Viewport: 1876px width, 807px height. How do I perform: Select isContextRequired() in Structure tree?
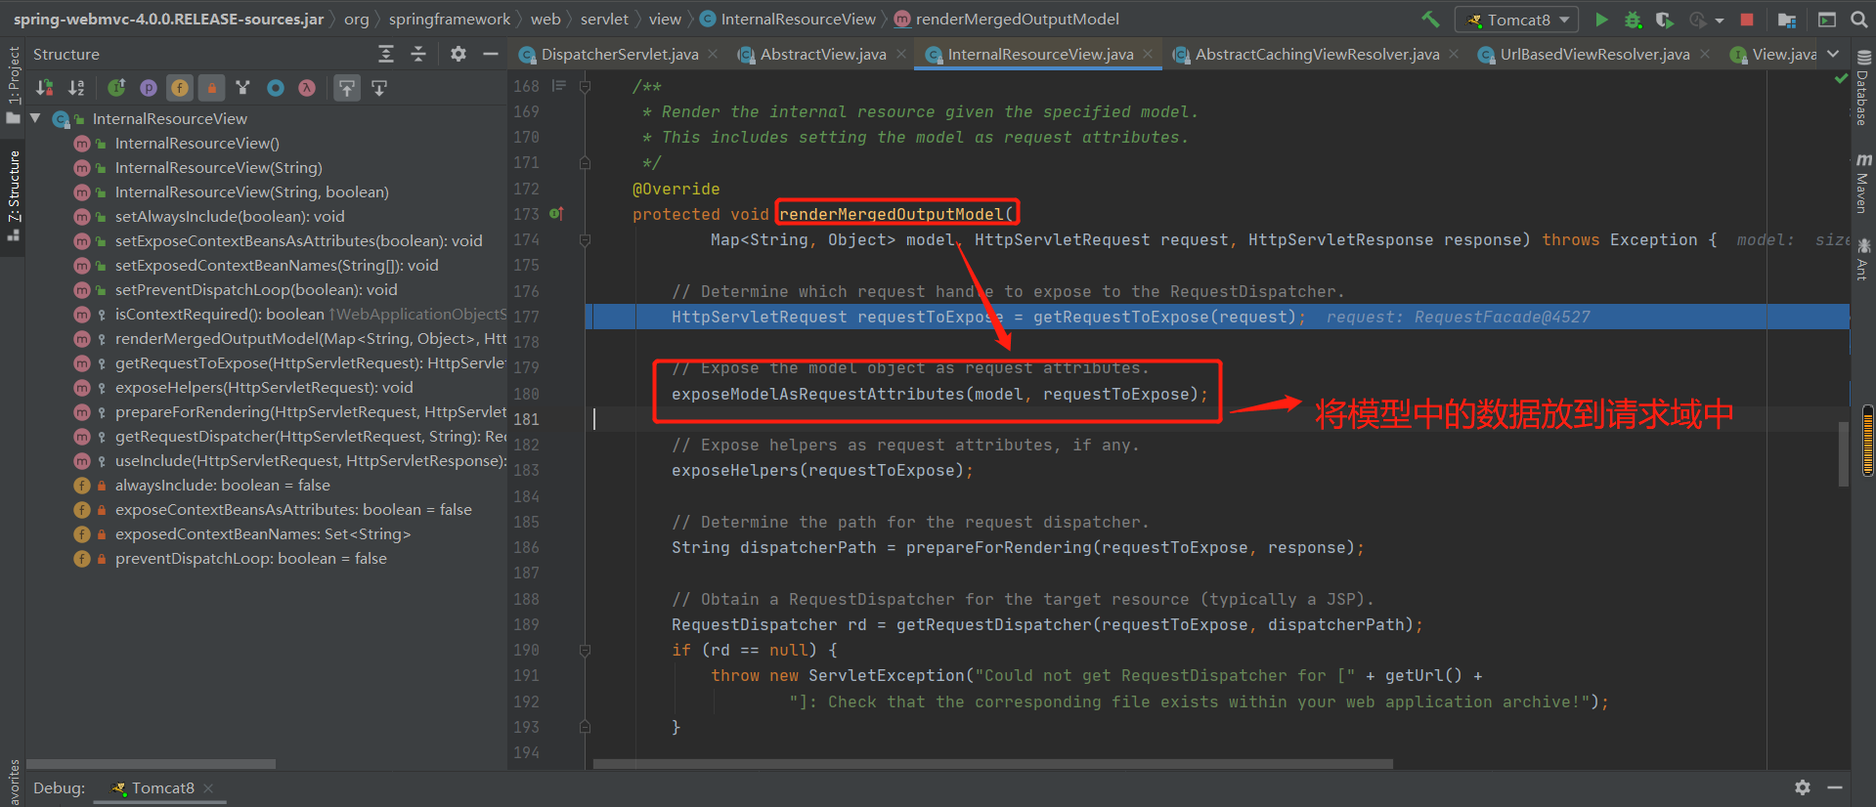pyautogui.click(x=219, y=315)
